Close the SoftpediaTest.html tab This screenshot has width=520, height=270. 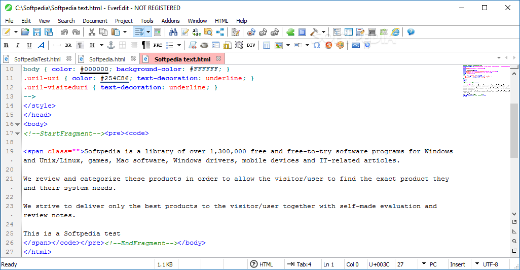pyautogui.click(x=68, y=58)
